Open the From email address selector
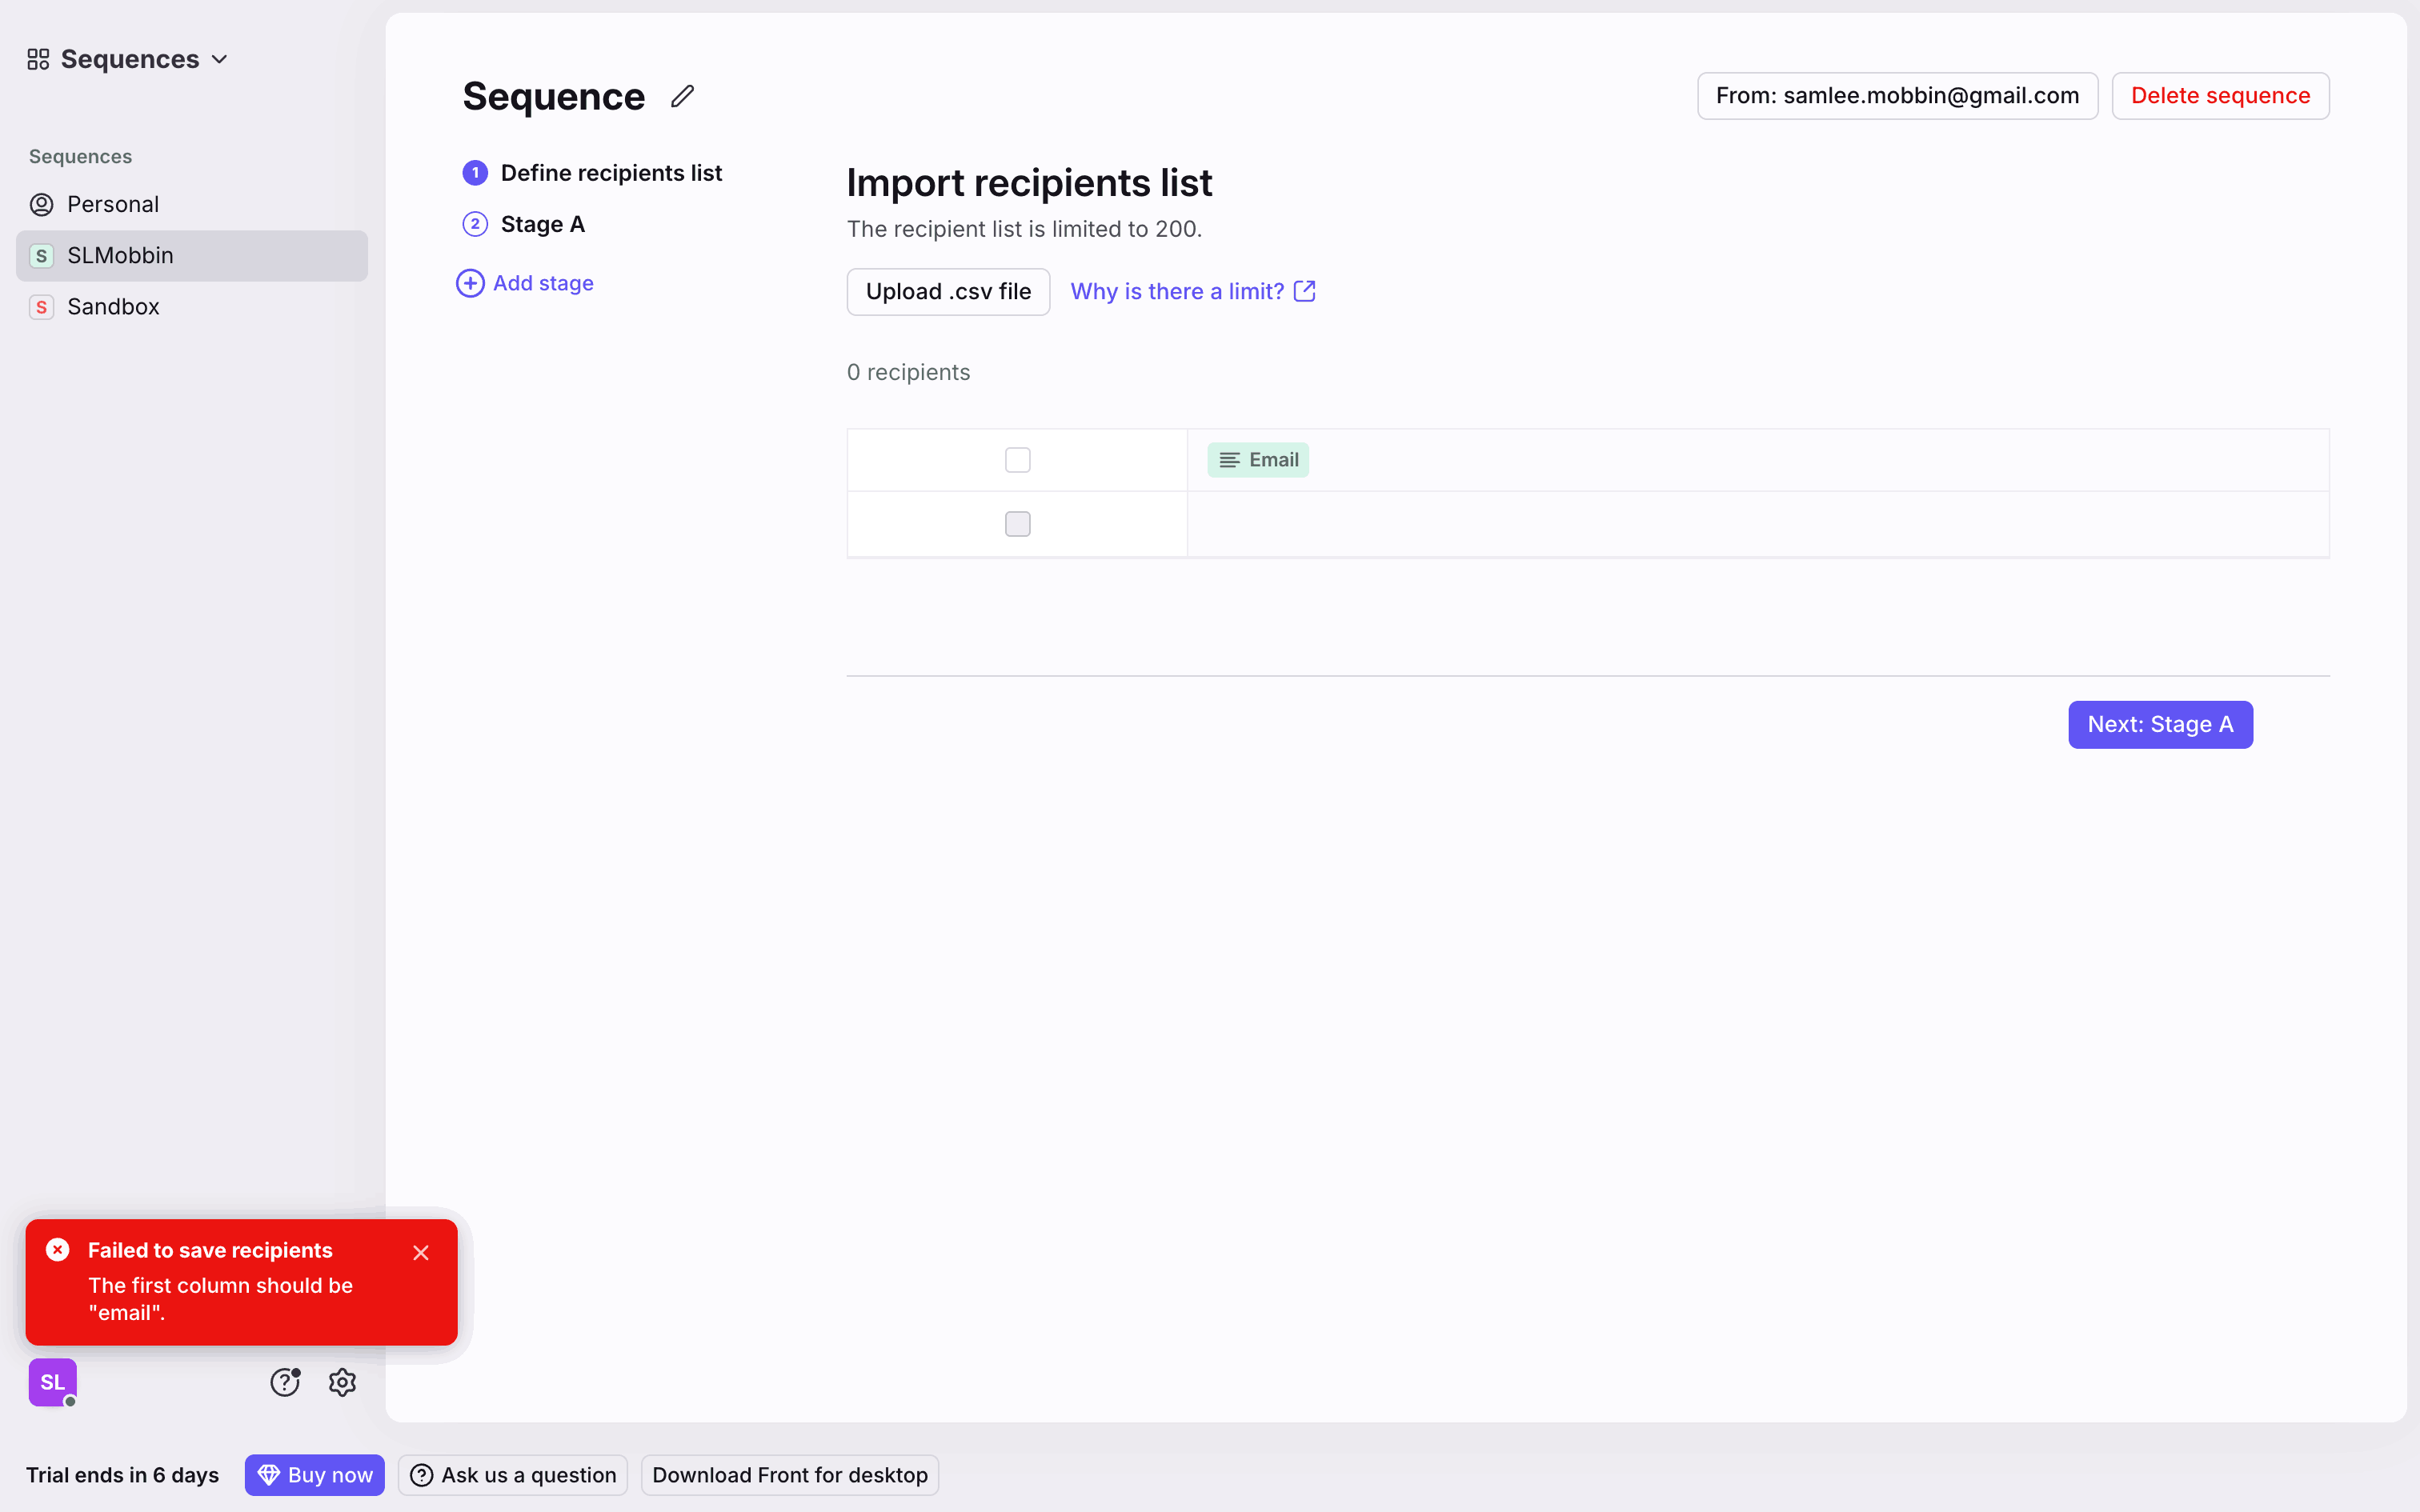 [x=1896, y=96]
